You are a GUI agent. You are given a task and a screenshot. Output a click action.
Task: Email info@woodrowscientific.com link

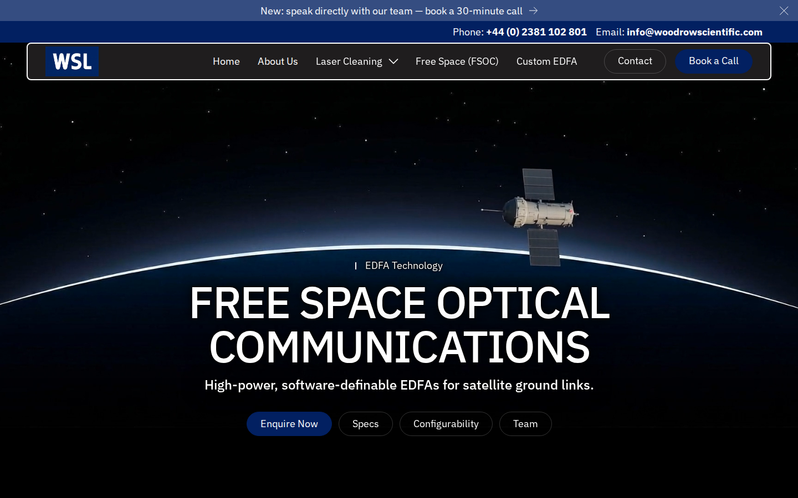pos(694,32)
